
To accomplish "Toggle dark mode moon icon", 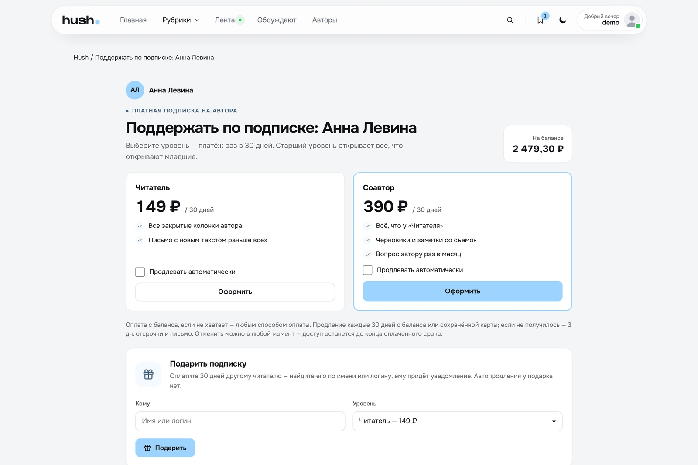I will pos(563,20).
